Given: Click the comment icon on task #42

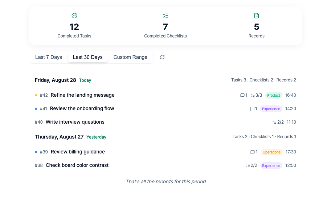Looking at the screenshot, I should tap(242, 95).
